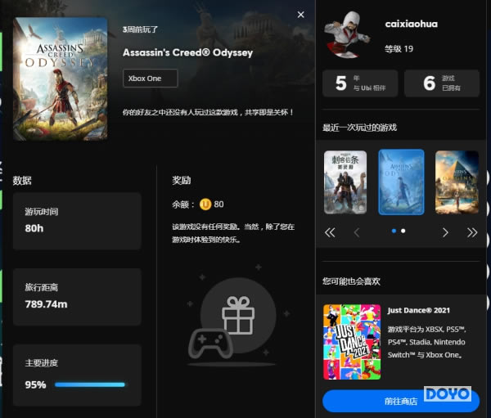This screenshot has height=418, width=491.
Task: Click the Just Dance 2021 cover image
Action: click(x=352, y=342)
